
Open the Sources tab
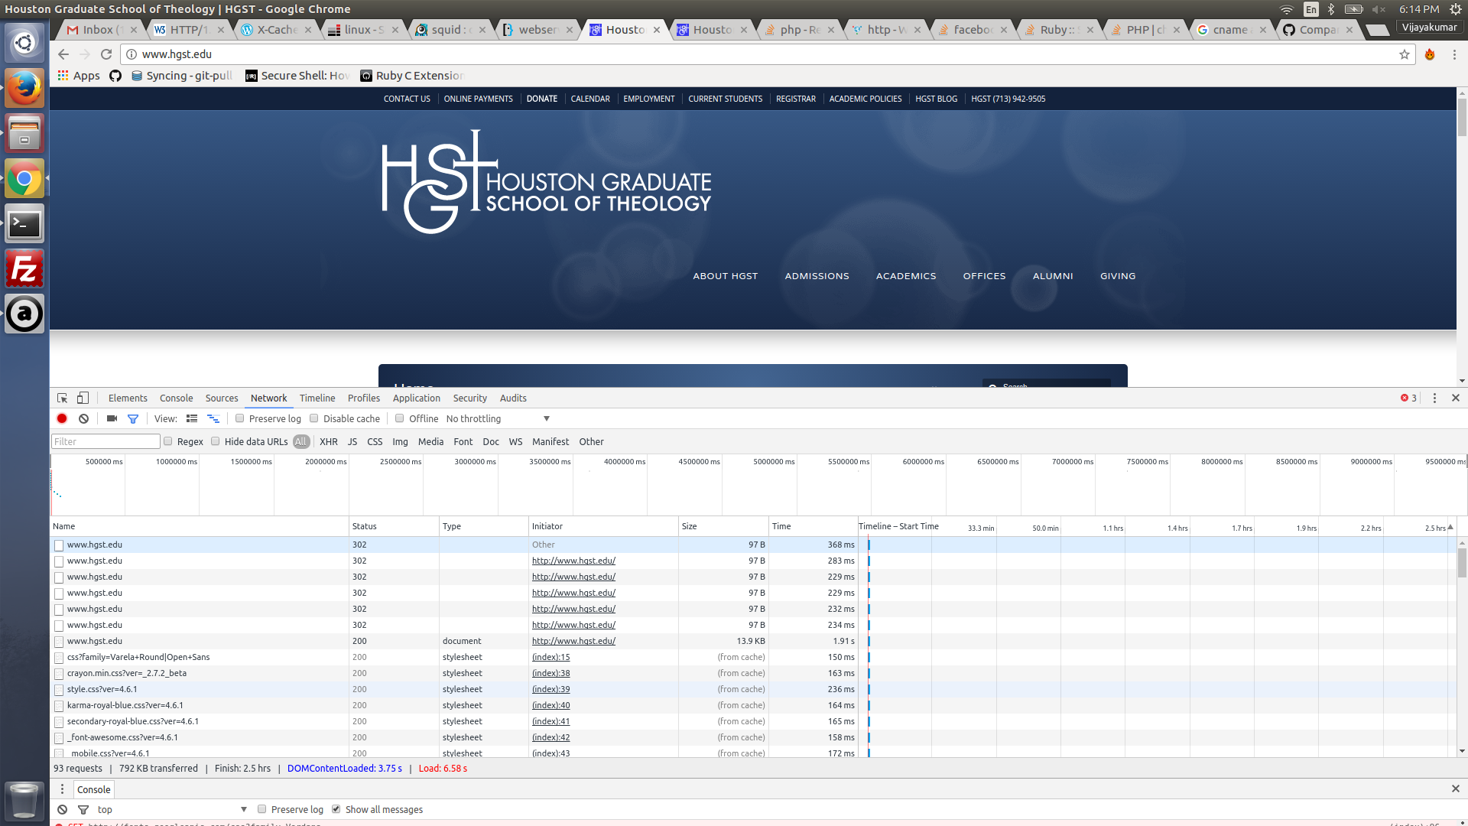point(222,398)
